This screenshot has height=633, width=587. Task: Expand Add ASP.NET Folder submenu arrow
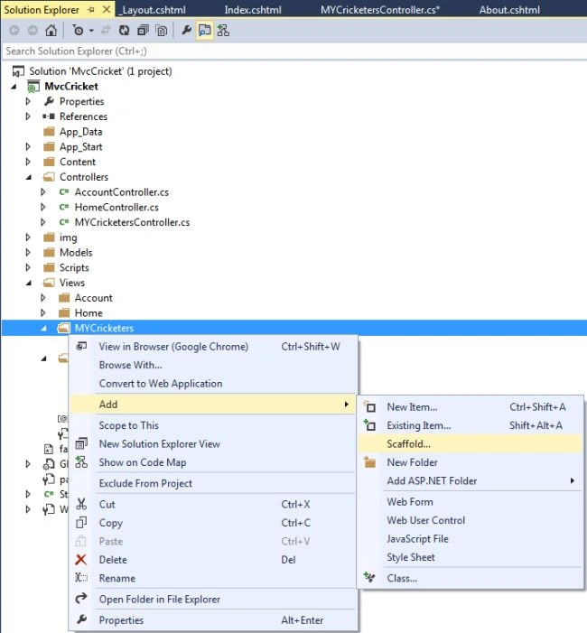(x=572, y=480)
